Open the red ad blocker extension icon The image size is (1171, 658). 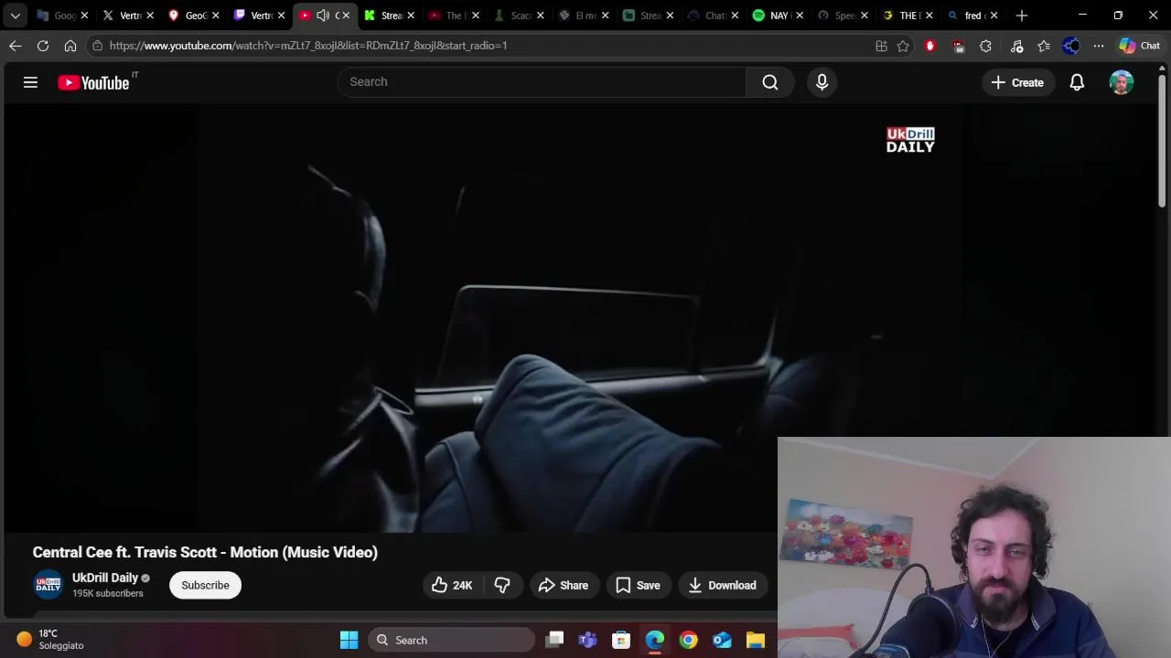[x=930, y=46]
